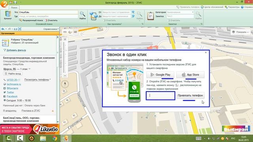Click the Найти вход button
Viewport: 253px width, 142px height.
click(x=13, y=74)
